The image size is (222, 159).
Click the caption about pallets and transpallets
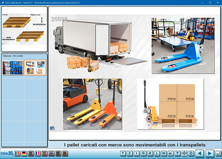135,145
